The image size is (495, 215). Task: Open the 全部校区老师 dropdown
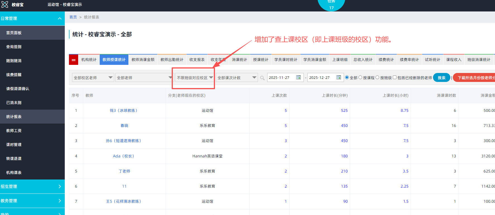tap(93, 78)
